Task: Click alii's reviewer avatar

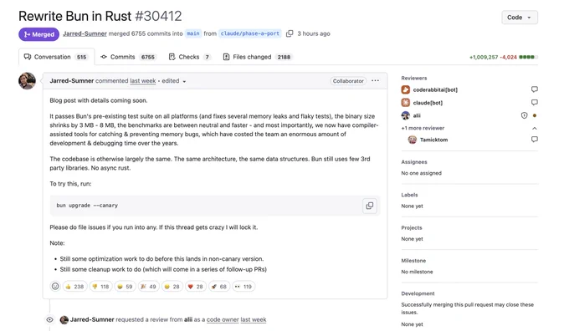Action: (x=405, y=115)
